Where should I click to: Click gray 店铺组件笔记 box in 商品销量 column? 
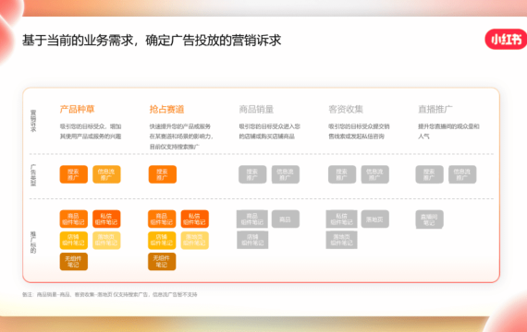tap(252, 240)
